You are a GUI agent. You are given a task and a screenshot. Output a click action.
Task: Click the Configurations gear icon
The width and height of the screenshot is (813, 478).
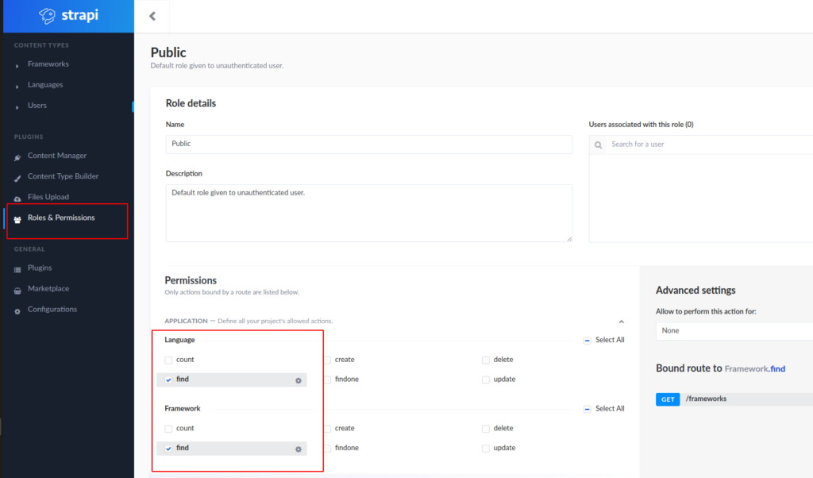tap(17, 311)
